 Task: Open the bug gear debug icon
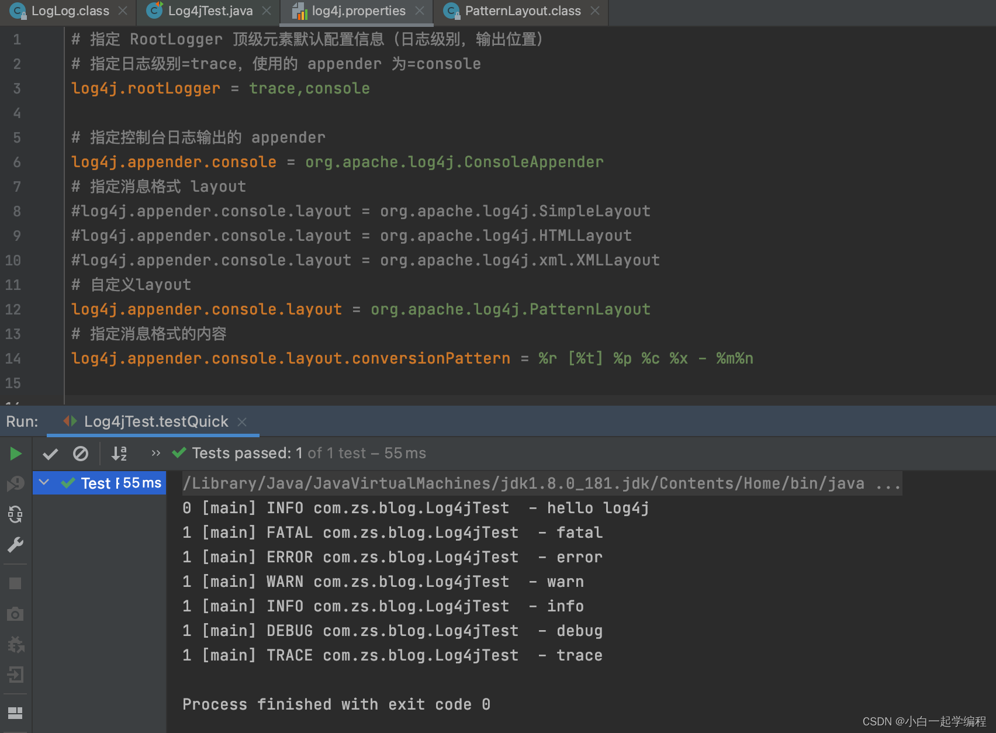(16, 644)
